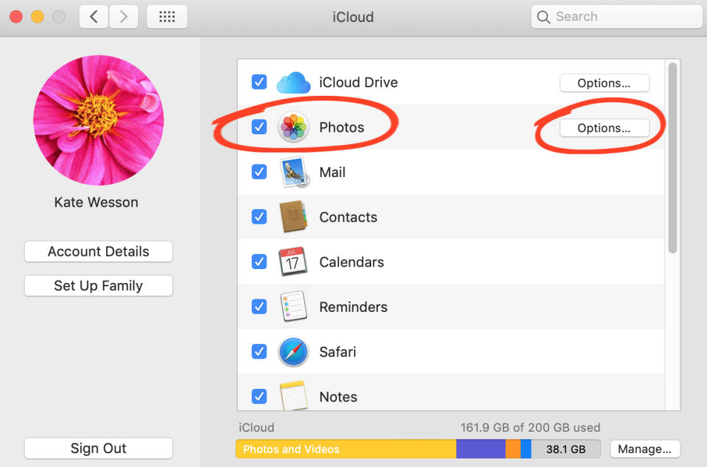
Task: Minimize the window with the yellow button
Action: coord(37,17)
